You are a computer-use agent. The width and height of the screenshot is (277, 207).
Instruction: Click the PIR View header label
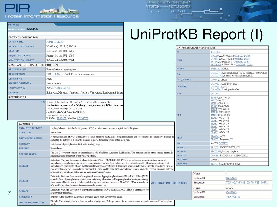[14, 25]
